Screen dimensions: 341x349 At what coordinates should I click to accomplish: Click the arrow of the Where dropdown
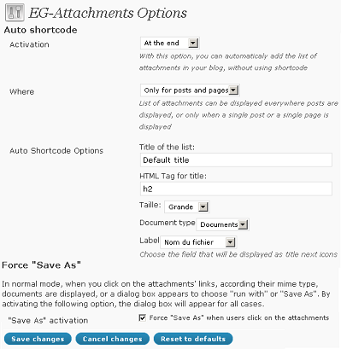pos(233,90)
